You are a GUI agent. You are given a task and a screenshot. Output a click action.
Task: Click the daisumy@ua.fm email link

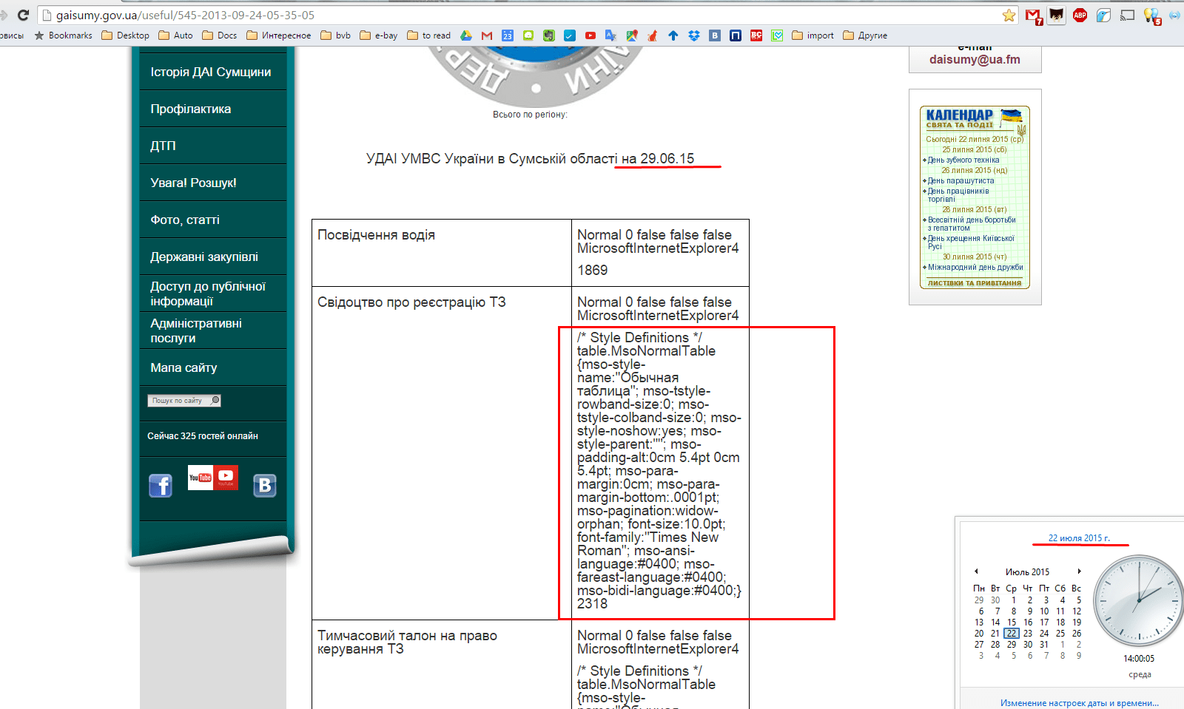[x=975, y=60]
